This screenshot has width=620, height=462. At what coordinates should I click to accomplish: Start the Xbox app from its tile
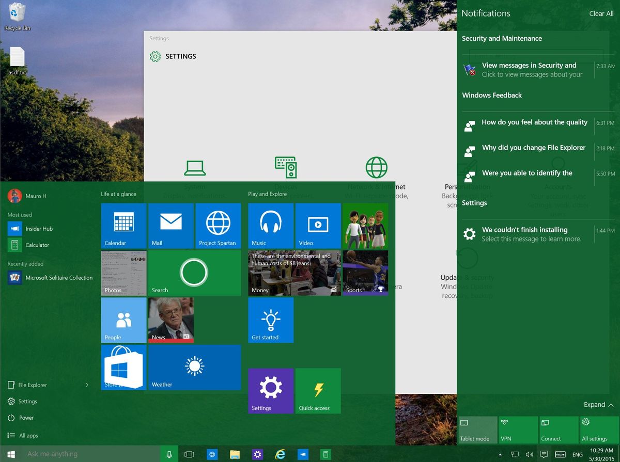point(365,226)
